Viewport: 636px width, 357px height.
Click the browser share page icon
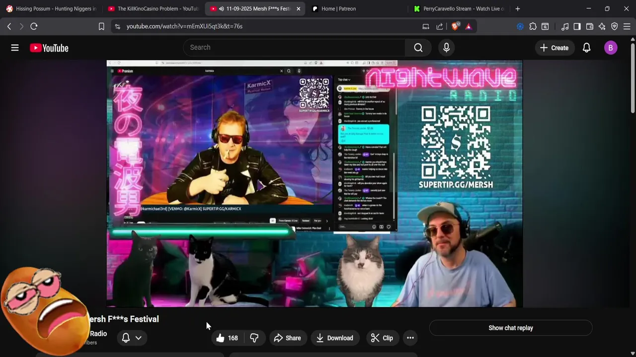tap(440, 26)
